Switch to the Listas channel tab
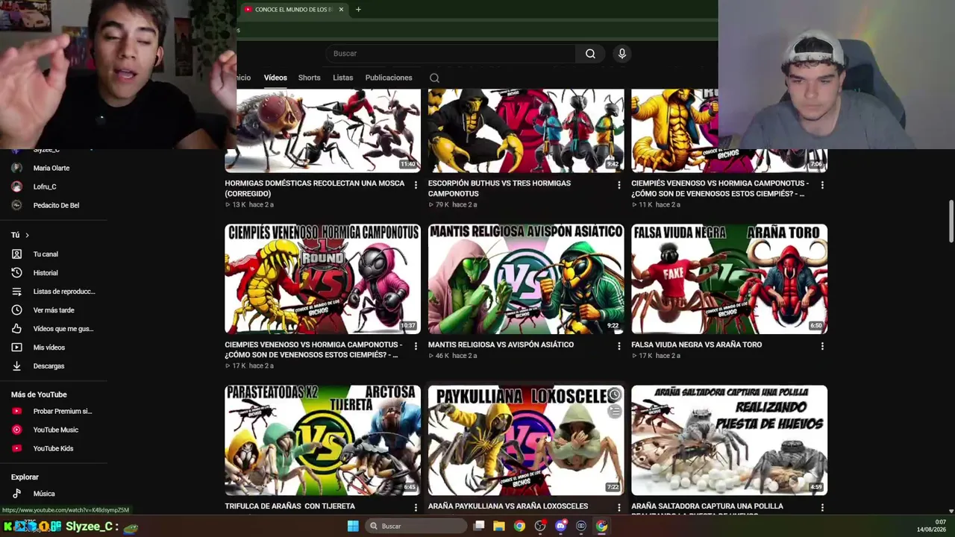 pyautogui.click(x=342, y=78)
